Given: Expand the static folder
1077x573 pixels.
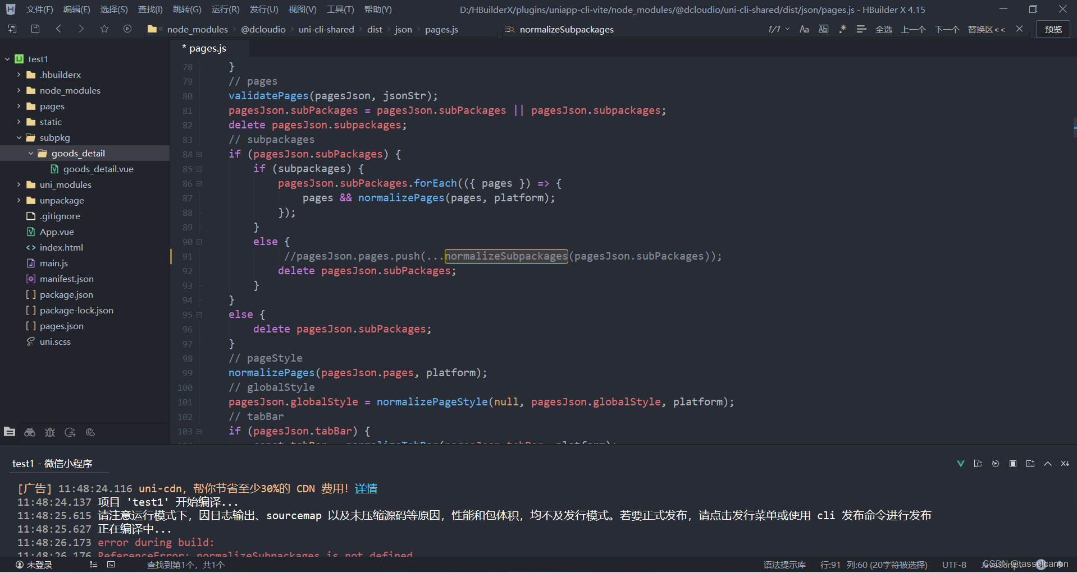Looking at the screenshot, I should coord(19,122).
